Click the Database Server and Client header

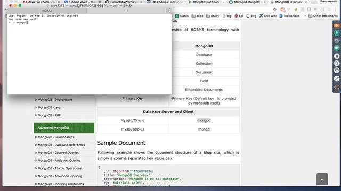[x=168, y=112]
